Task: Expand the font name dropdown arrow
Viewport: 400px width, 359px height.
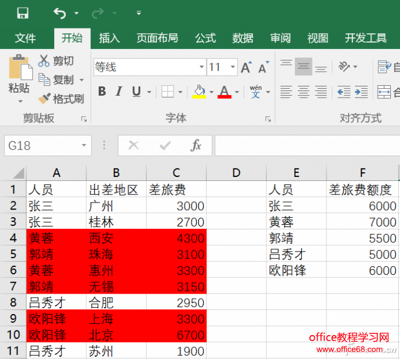Action: (201, 67)
